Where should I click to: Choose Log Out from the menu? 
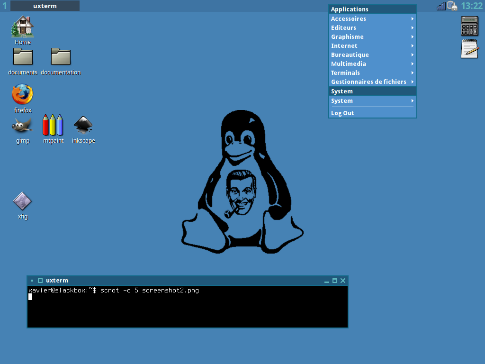[372, 113]
